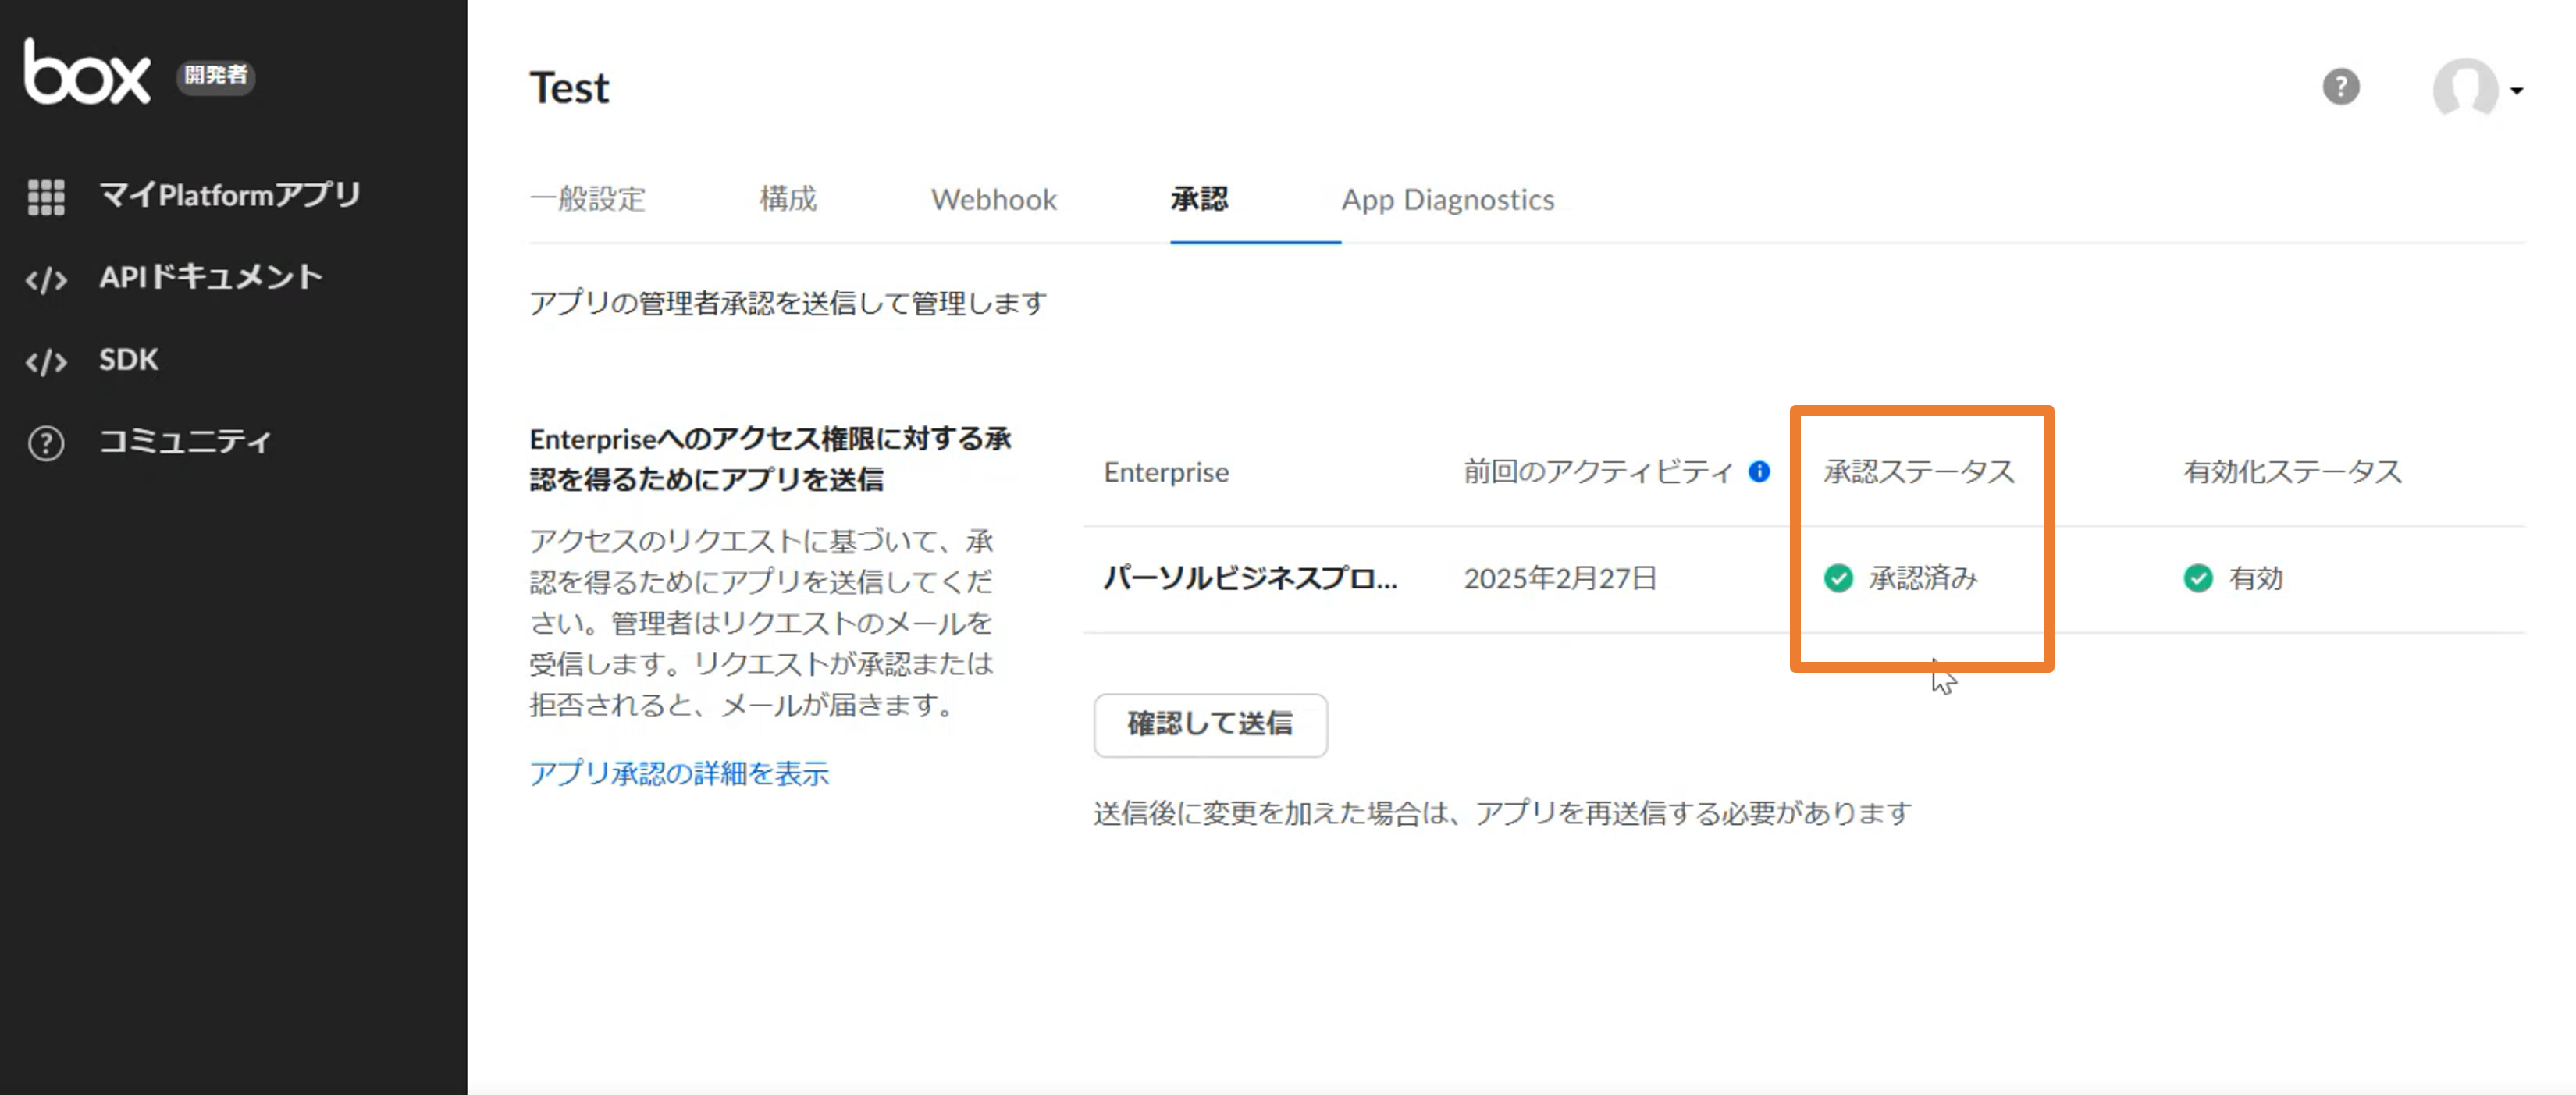Click the 承認ステータス column header
2576x1095 pixels.
click(x=1919, y=471)
